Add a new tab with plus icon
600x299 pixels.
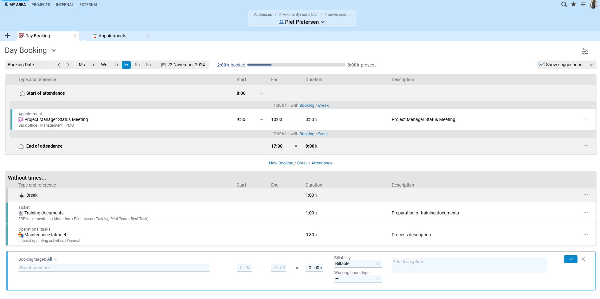[8, 36]
